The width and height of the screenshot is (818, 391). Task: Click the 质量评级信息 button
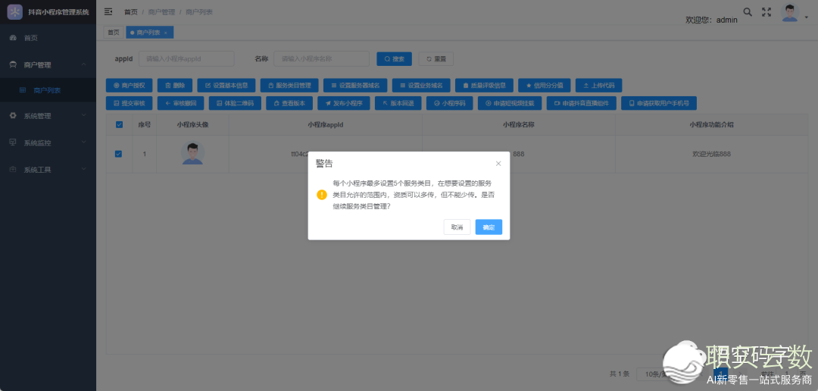(x=484, y=85)
